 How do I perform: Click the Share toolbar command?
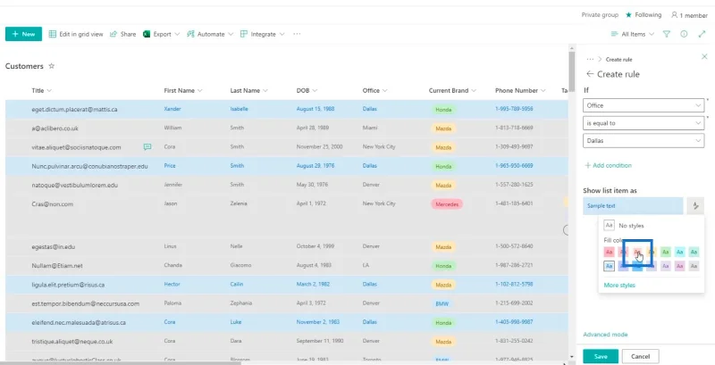coord(122,34)
